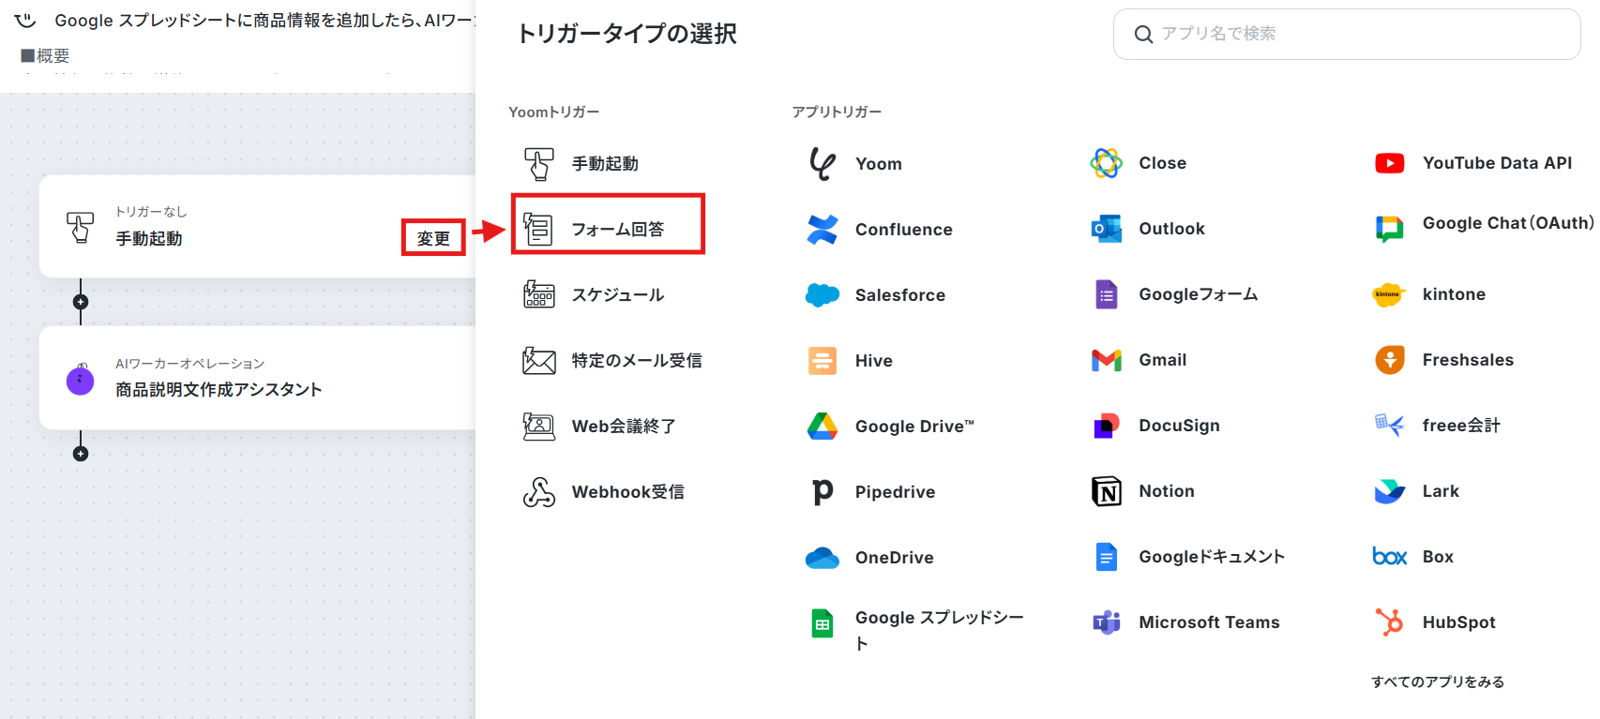Select the Google Chat (OAuth) icon
The height and width of the screenshot is (719, 1600).
pos(1390,229)
